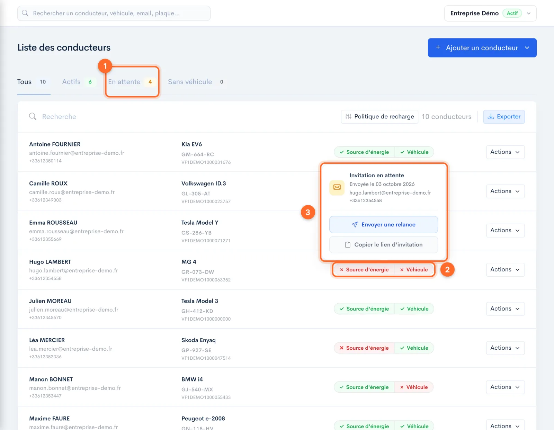Click Léa MERCIER's red Source d'énergie status
The height and width of the screenshot is (430, 554).
pos(364,348)
